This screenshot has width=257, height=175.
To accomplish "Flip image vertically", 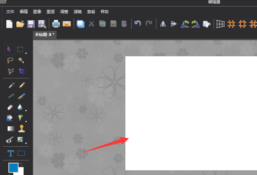I will (x=174, y=24).
